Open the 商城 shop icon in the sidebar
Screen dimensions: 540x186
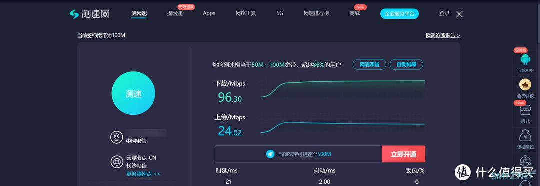click(525, 110)
